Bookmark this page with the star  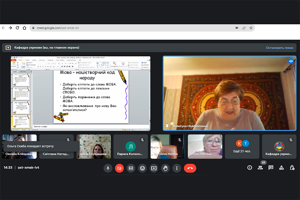click(x=251, y=28)
